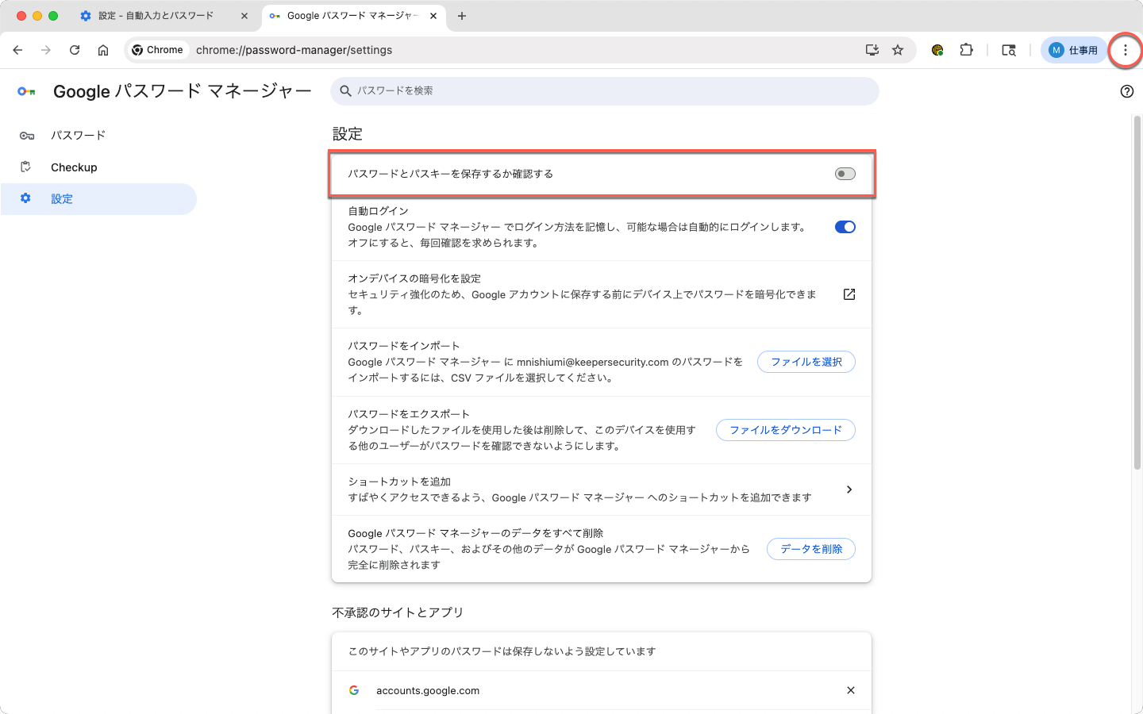Open the 仕事用 profile menu
This screenshot has width=1143, height=714.
point(1073,50)
